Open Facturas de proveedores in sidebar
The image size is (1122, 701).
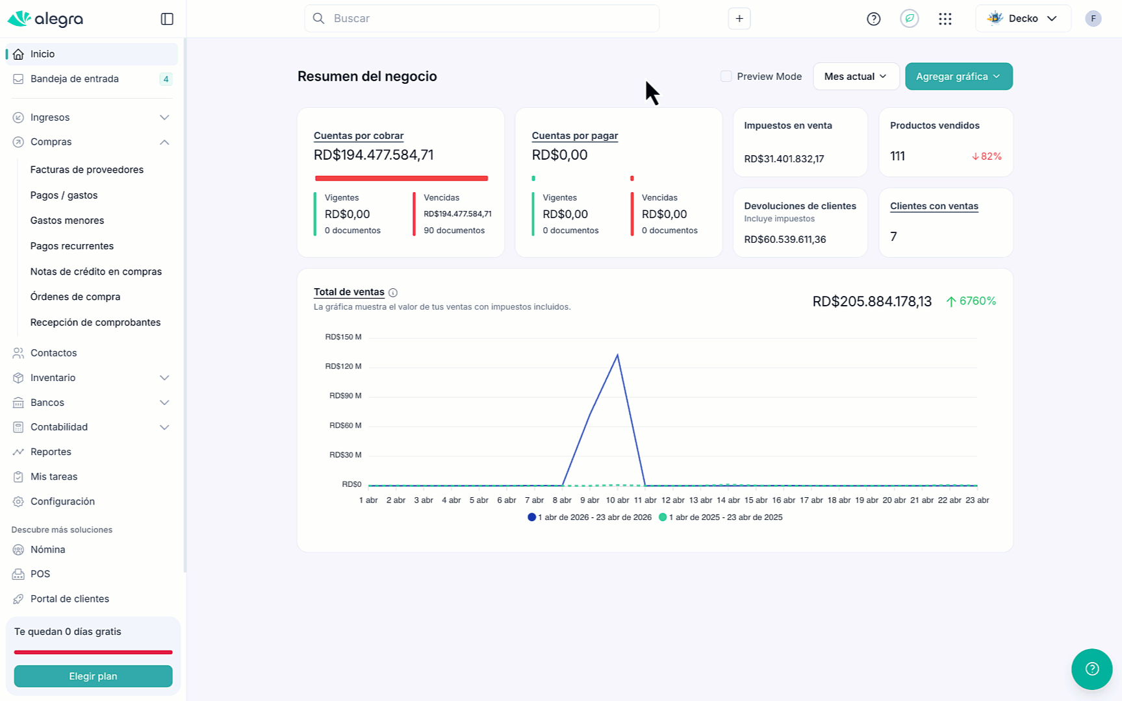point(87,169)
